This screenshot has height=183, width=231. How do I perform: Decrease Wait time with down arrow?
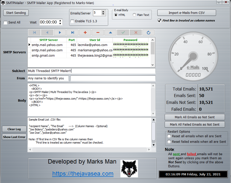click(60, 24)
